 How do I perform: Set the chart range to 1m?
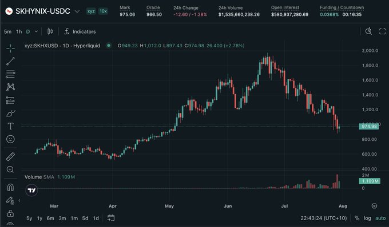pos(74,218)
